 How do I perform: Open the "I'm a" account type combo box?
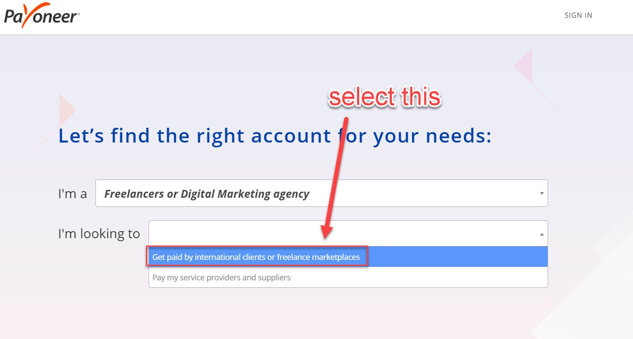(321, 193)
